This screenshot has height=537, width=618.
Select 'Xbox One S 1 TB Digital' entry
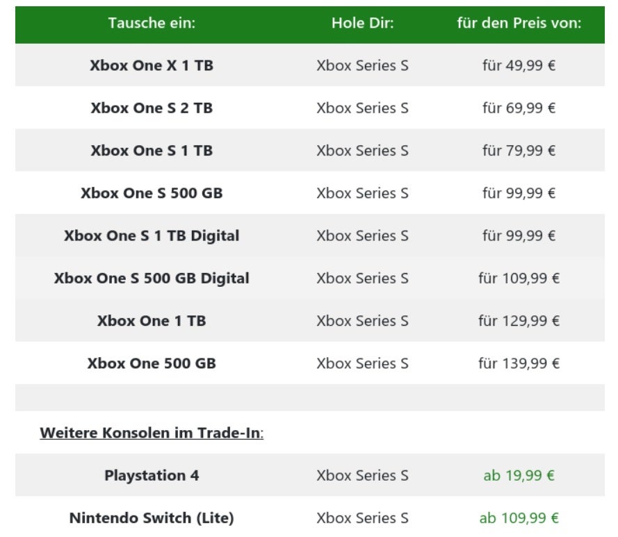click(x=152, y=236)
